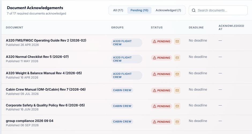Click 'No deadline' in Cabin Crew Manual row
The height and width of the screenshot is (134, 252).
pyautogui.click(x=198, y=90)
